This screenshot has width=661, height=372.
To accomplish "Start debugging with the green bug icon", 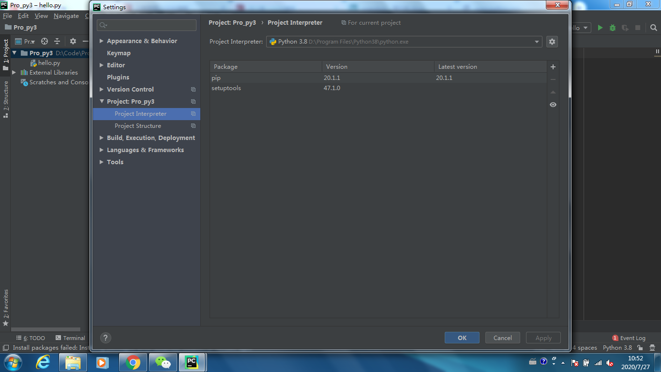I will [613, 28].
